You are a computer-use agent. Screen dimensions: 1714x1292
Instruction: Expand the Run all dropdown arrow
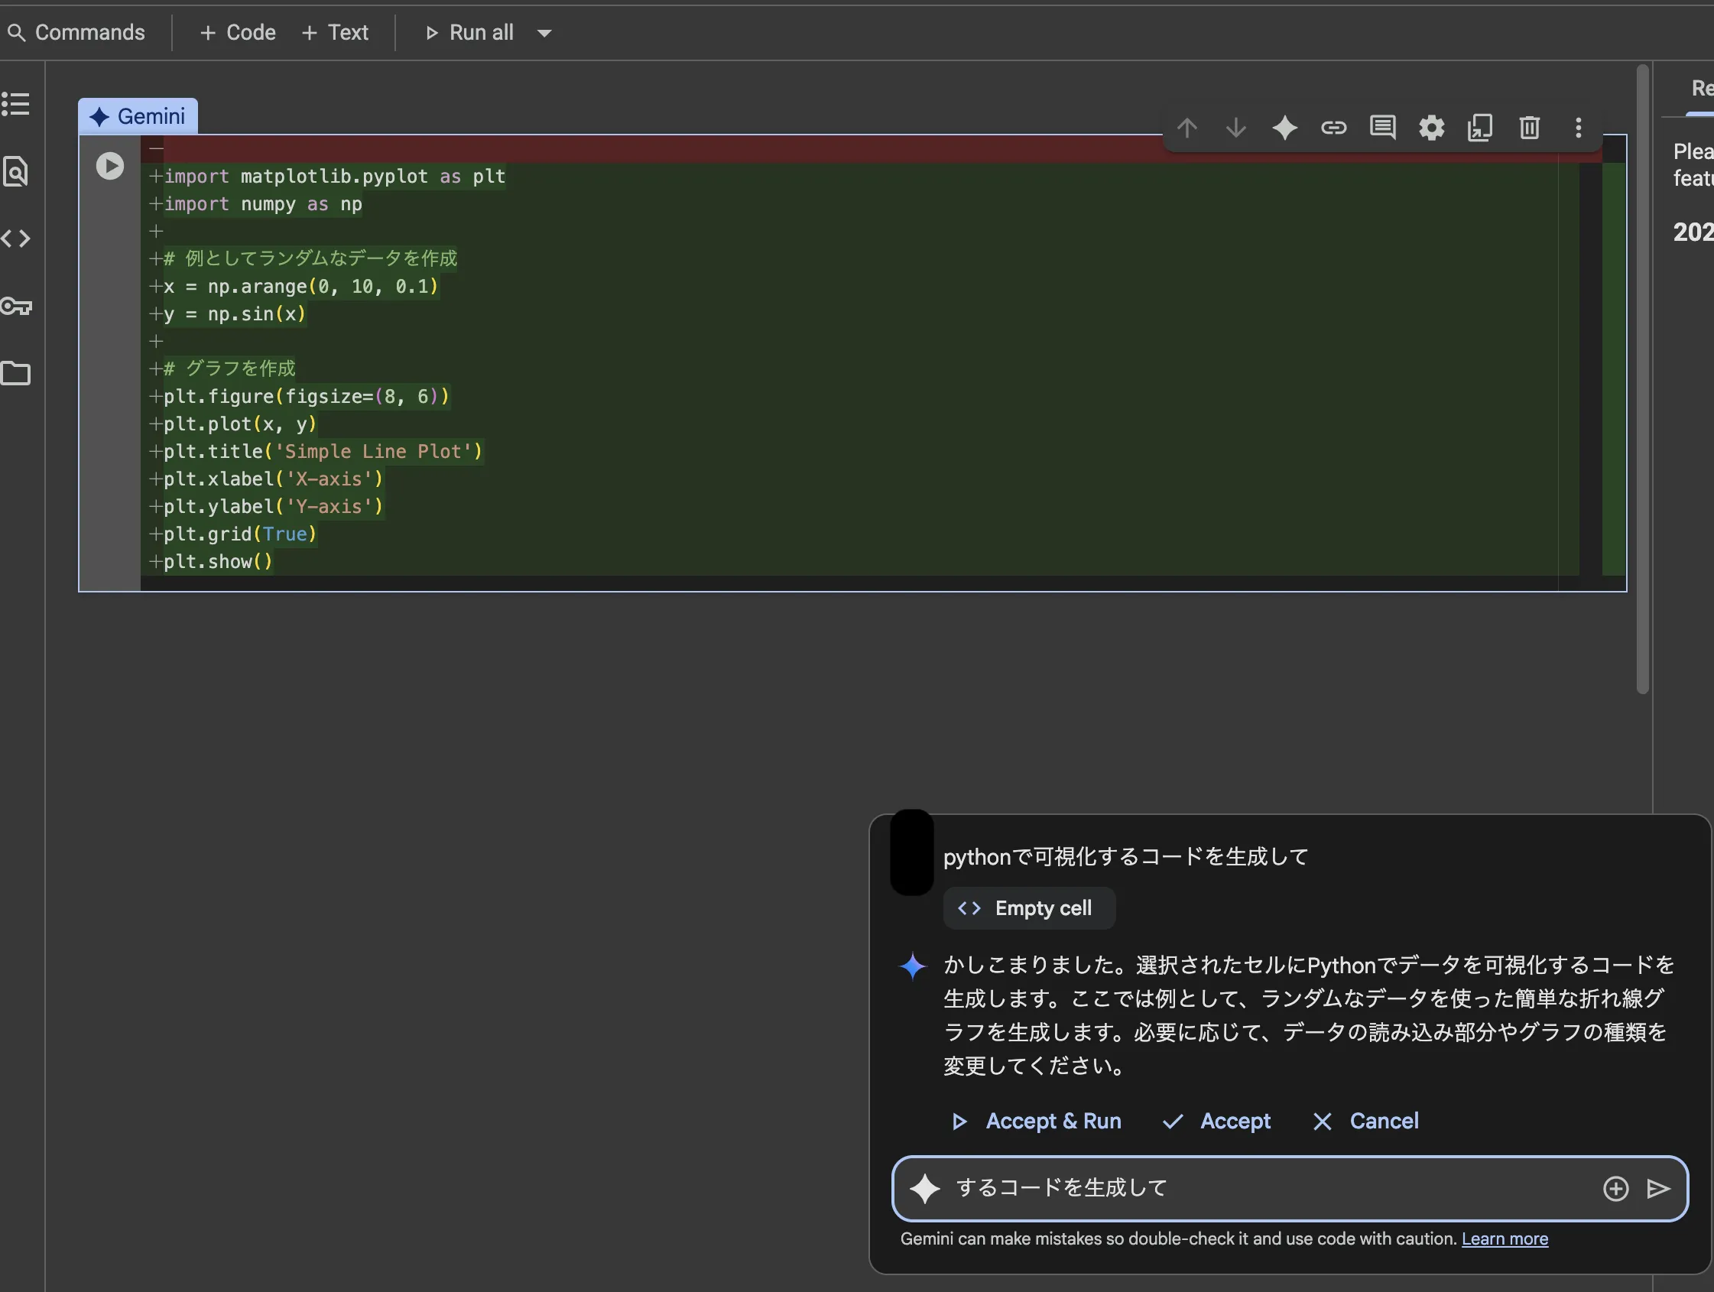(544, 33)
